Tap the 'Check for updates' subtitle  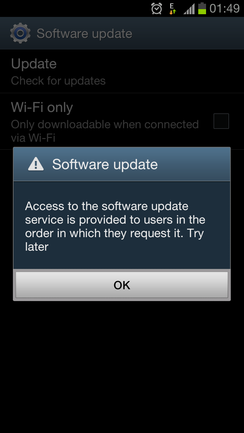click(58, 81)
